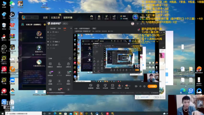
Task: Toggle visibility of the 全屏 1 source
Action: [48, 45]
